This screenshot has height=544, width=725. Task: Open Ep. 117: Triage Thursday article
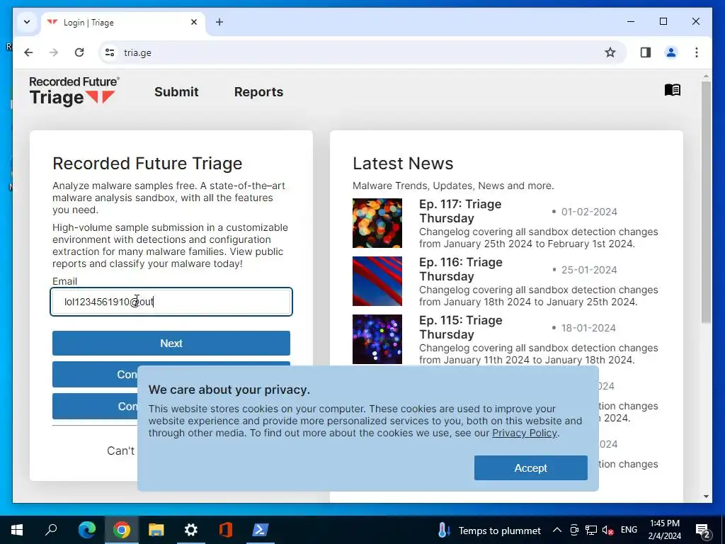(x=460, y=211)
